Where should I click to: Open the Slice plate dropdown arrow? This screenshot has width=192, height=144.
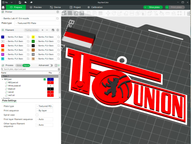[145, 7]
